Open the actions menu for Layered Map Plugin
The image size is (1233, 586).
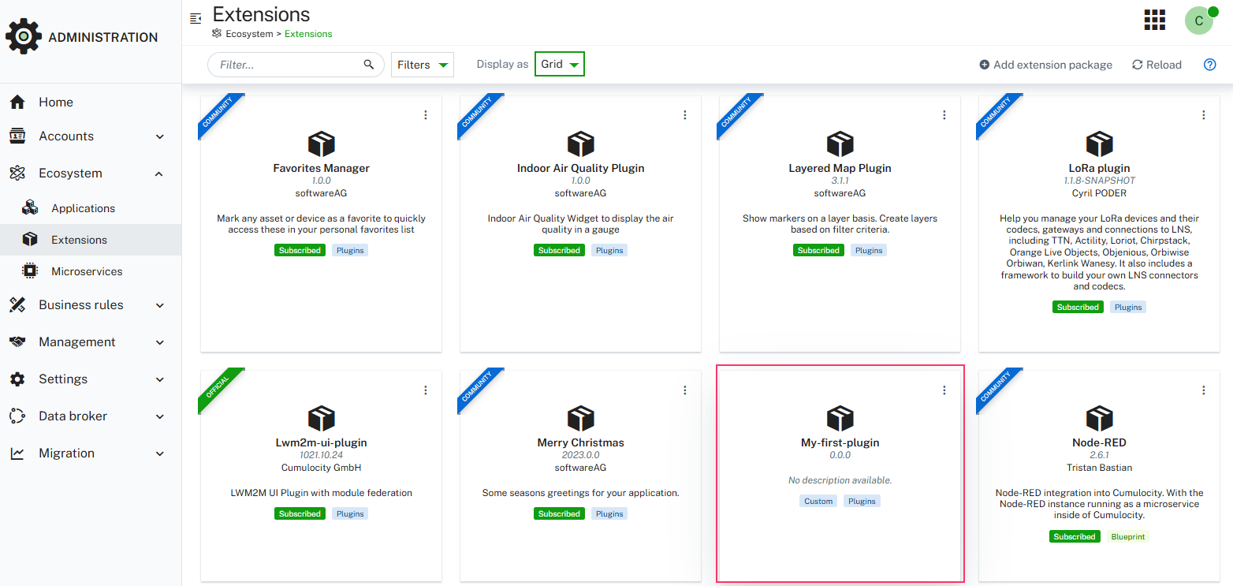click(944, 115)
